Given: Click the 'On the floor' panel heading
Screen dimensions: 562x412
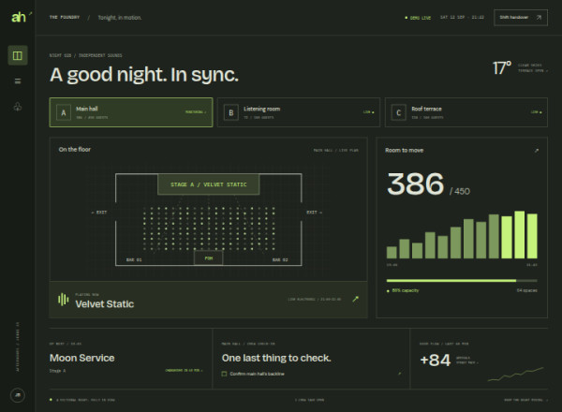Looking at the screenshot, I should (x=75, y=150).
